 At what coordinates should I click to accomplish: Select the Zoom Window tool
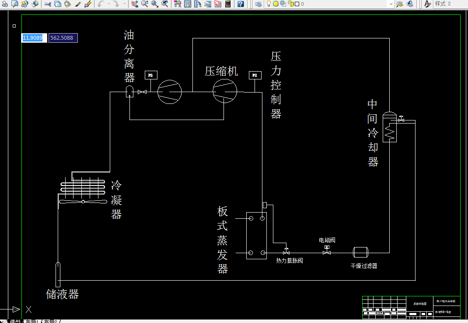(x=154, y=4)
